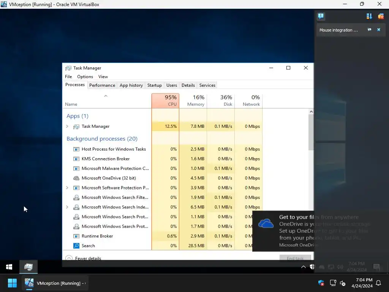
Task: Click the Mouse integration details toggle icon
Action: point(369,30)
